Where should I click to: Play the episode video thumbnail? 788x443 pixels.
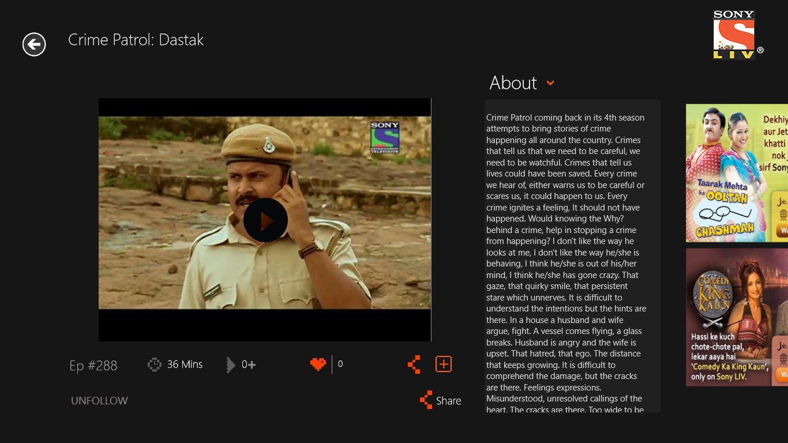click(265, 220)
